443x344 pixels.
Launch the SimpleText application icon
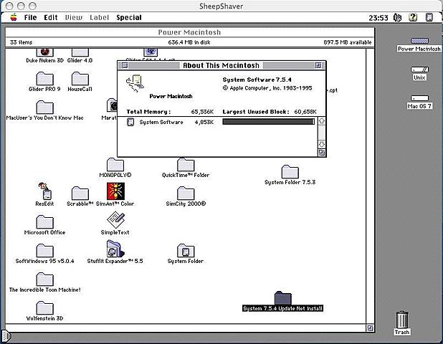click(x=115, y=220)
